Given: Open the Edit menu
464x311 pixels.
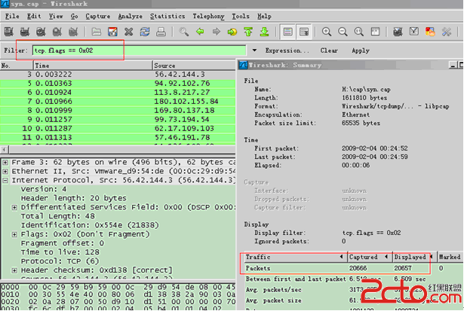Looking at the screenshot, I should coord(34,17).
